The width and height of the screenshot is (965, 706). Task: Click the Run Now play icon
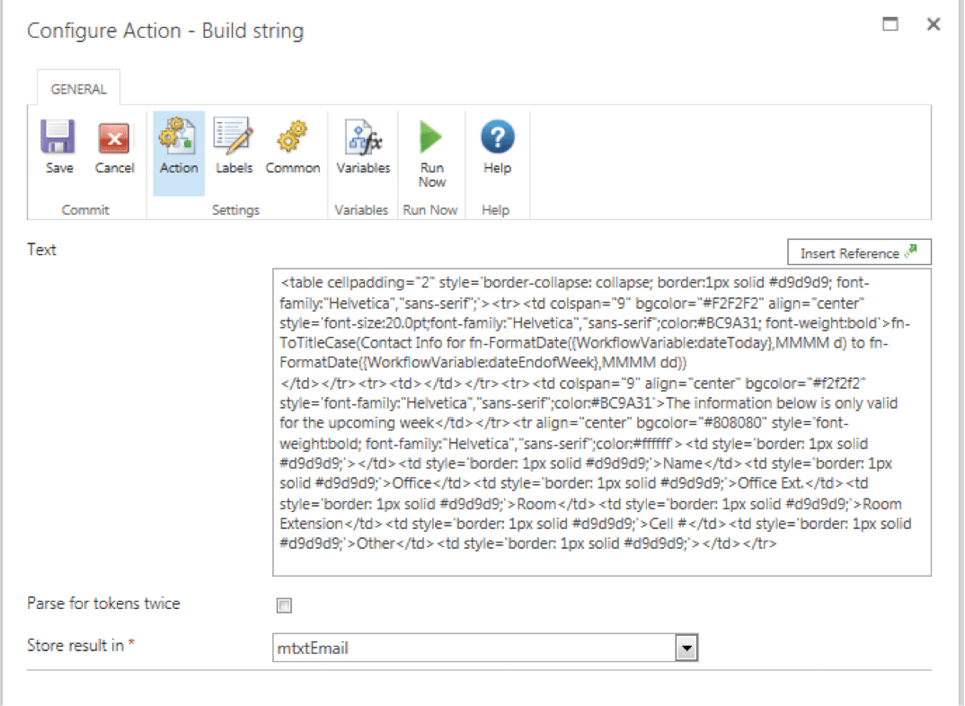[x=430, y=137]
